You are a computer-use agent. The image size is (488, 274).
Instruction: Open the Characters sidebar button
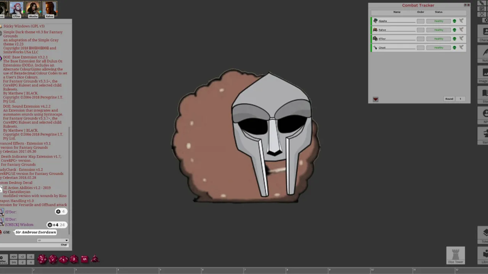(483, 33)
